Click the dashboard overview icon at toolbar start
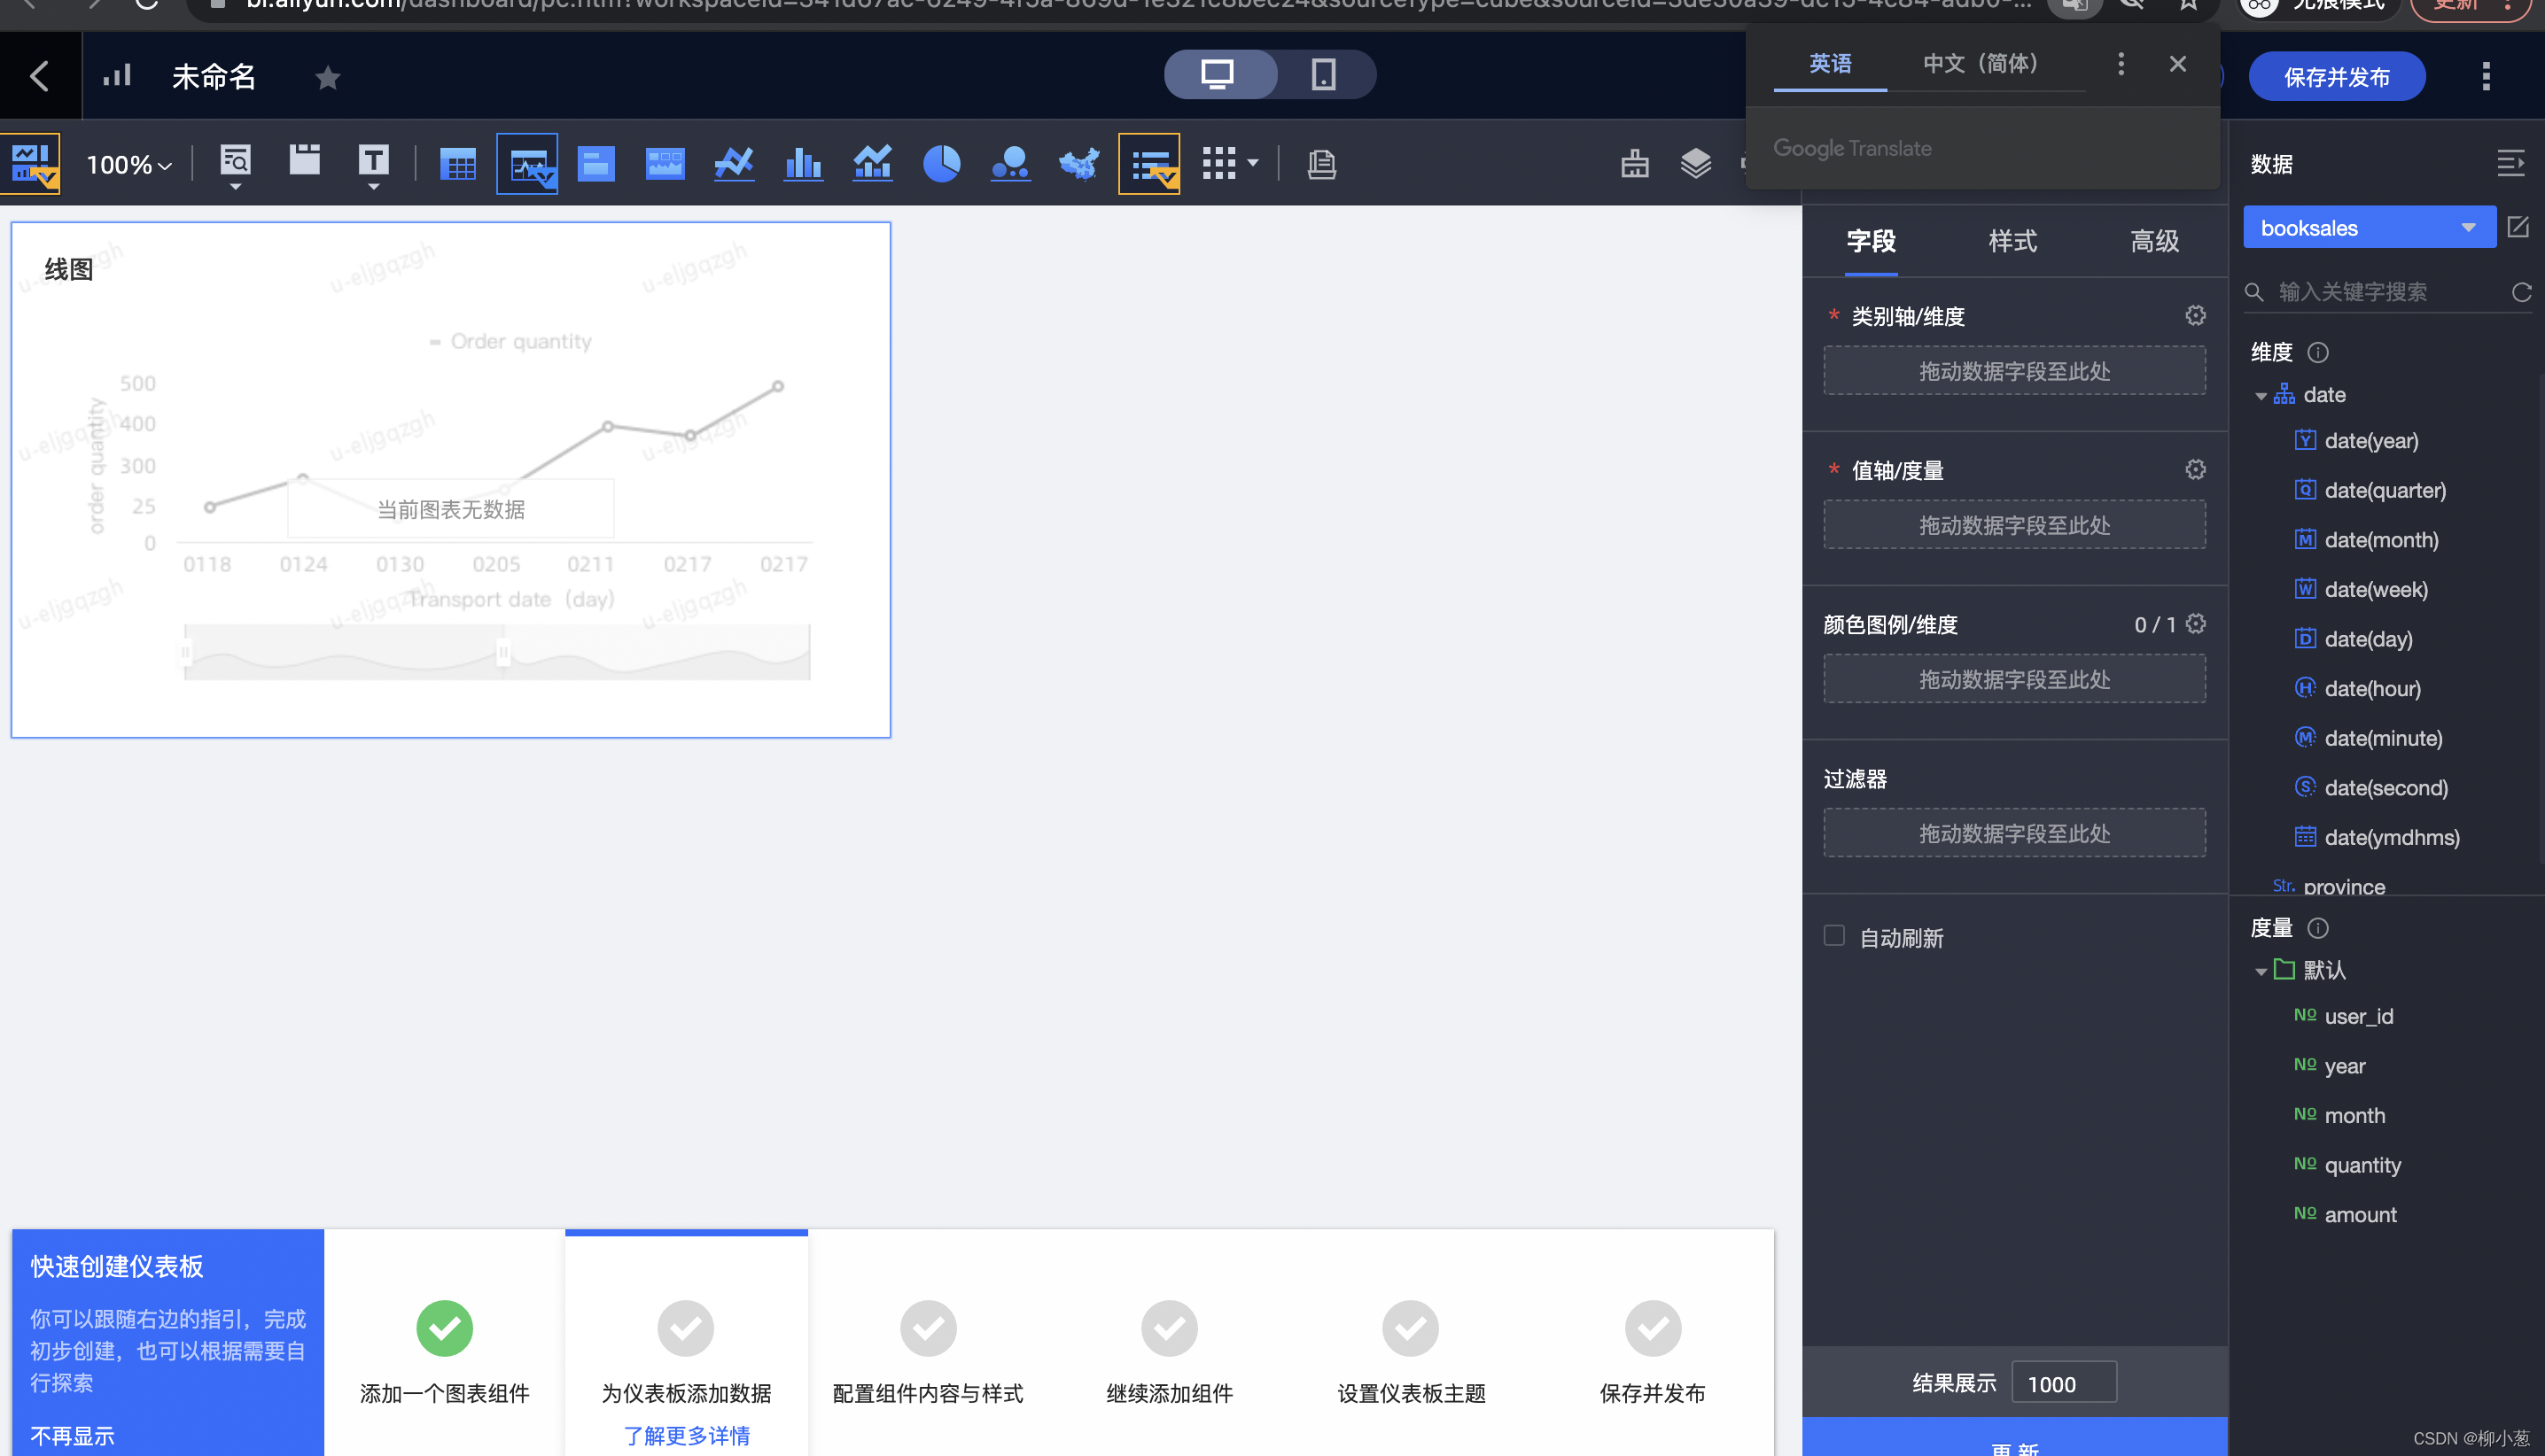Image resolution: width=2545 pixels, height=1456 pixels. coord(31,163)
